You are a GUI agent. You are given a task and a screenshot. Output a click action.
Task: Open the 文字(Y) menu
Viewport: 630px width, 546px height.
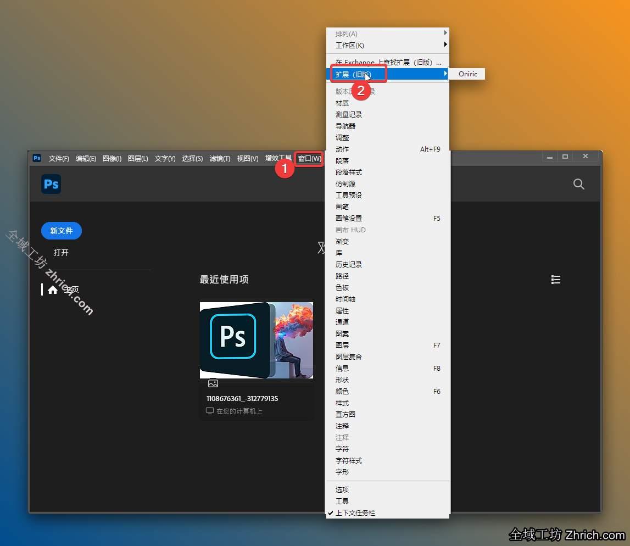(x=165, y=159)
